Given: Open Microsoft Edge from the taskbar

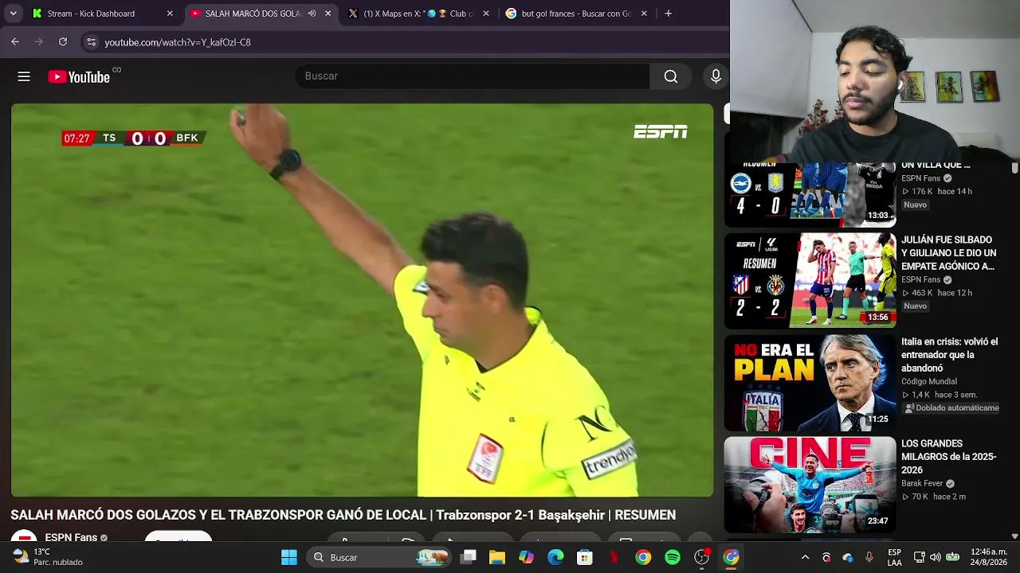Looking at the screenshot, I should (x=555, y=557).
